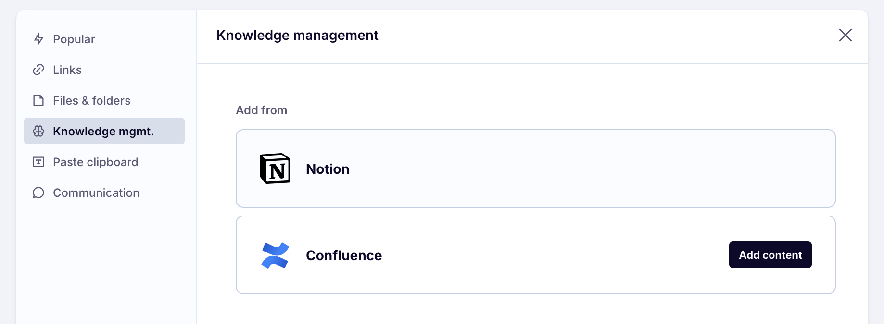The width and height of the screenshot is (884, 324).
Task: Open the Popular category
Action: tap(74, 39)
